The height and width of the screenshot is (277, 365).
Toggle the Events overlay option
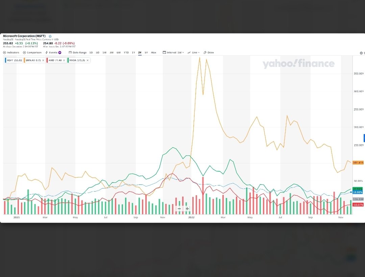[53, 53]
